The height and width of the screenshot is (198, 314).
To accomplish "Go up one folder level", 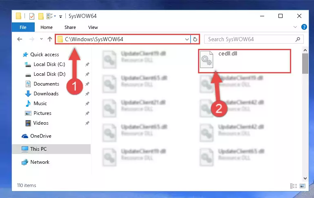I will [50, 39].
